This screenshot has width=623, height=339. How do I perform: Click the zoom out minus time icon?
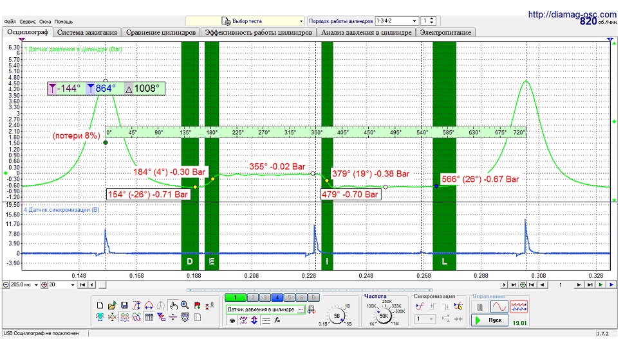coord(6,284)
